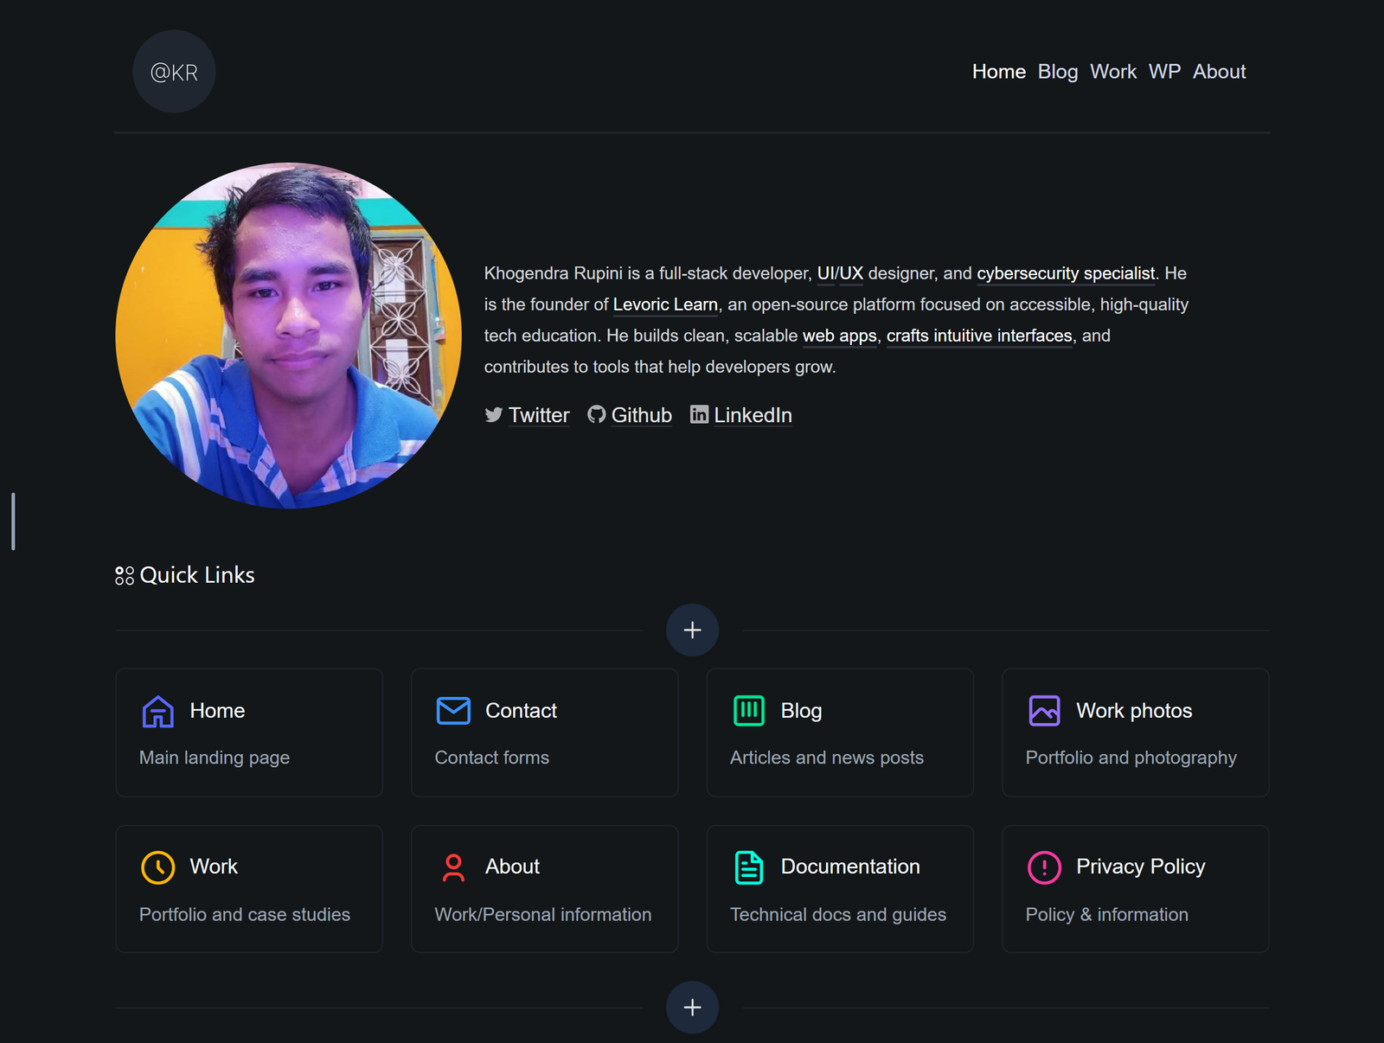Click 'Work/Personal information' text

542,914
